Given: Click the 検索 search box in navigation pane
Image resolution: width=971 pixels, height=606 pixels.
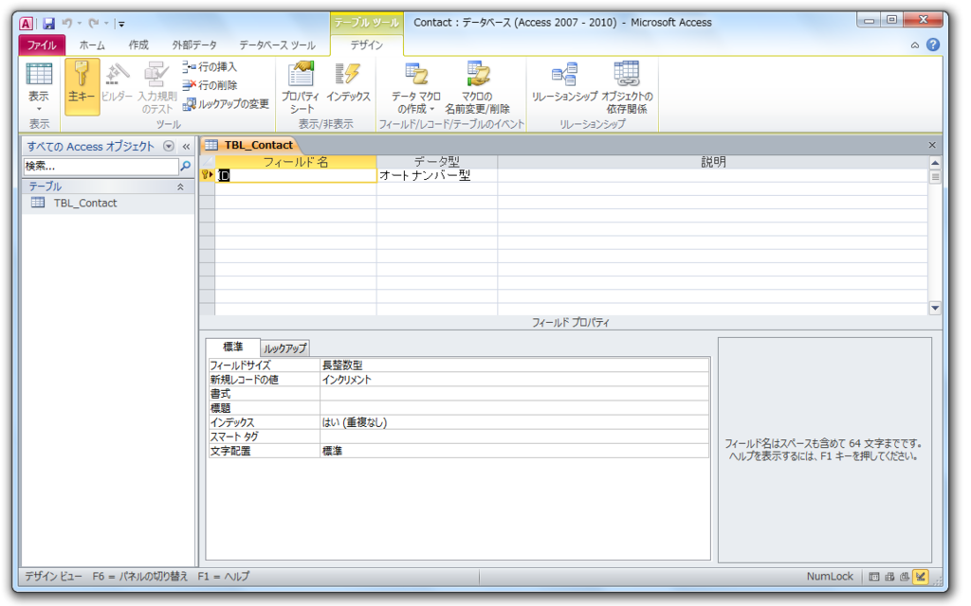Looking at the screenshot, I should coord(101,166).
